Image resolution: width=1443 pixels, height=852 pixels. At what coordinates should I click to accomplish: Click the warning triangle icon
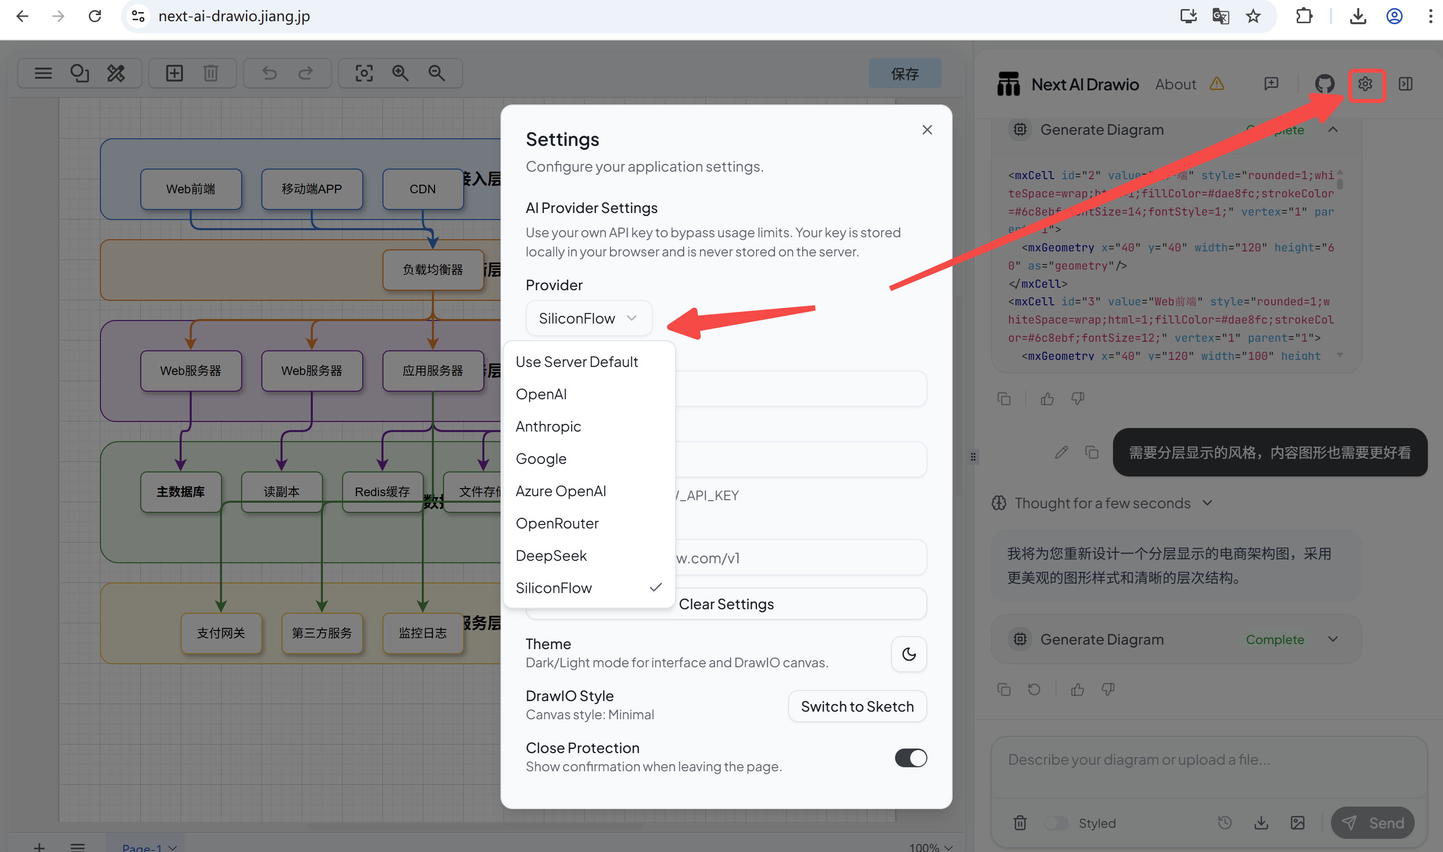[x=1217, y=84]
